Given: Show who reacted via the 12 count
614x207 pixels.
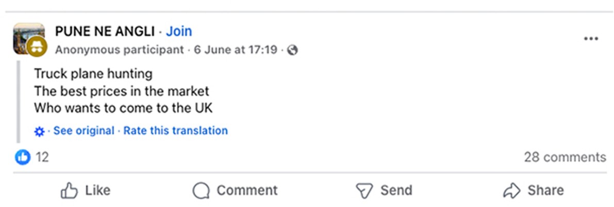Looking at the screenshot, I should [x=42, y=157].
